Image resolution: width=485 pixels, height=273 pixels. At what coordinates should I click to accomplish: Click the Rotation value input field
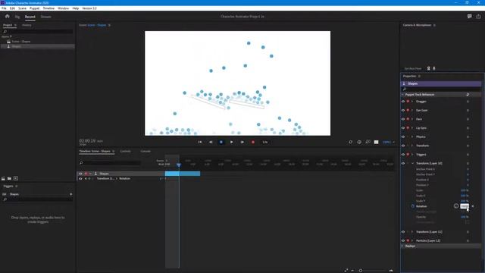[465, 206]
